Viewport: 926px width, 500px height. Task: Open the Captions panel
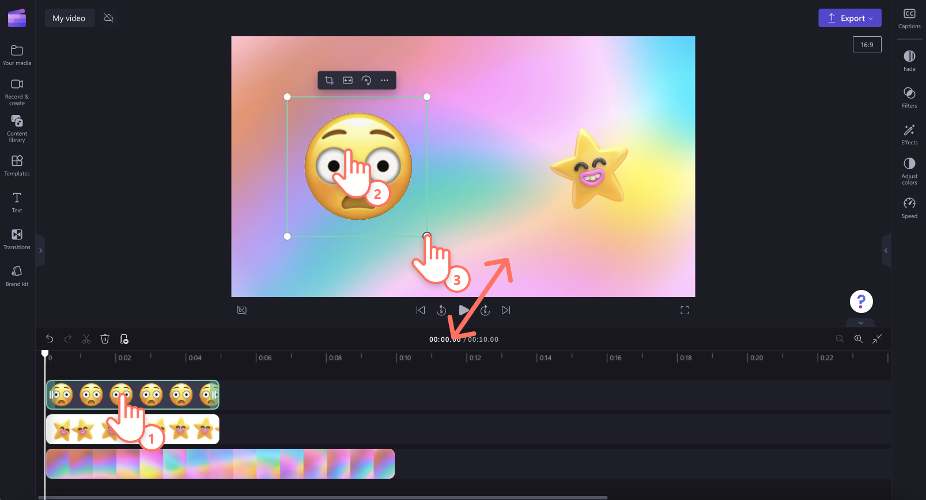coord(909,19)
